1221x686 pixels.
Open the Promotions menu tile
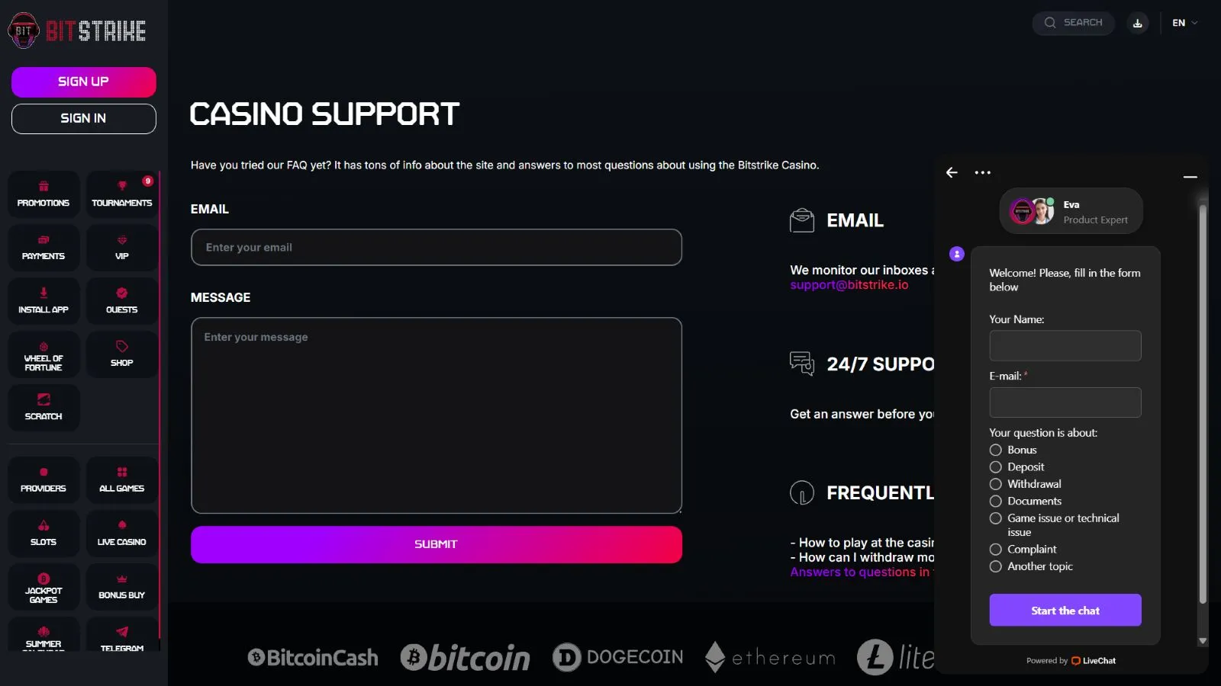click(x=43, y=194)
